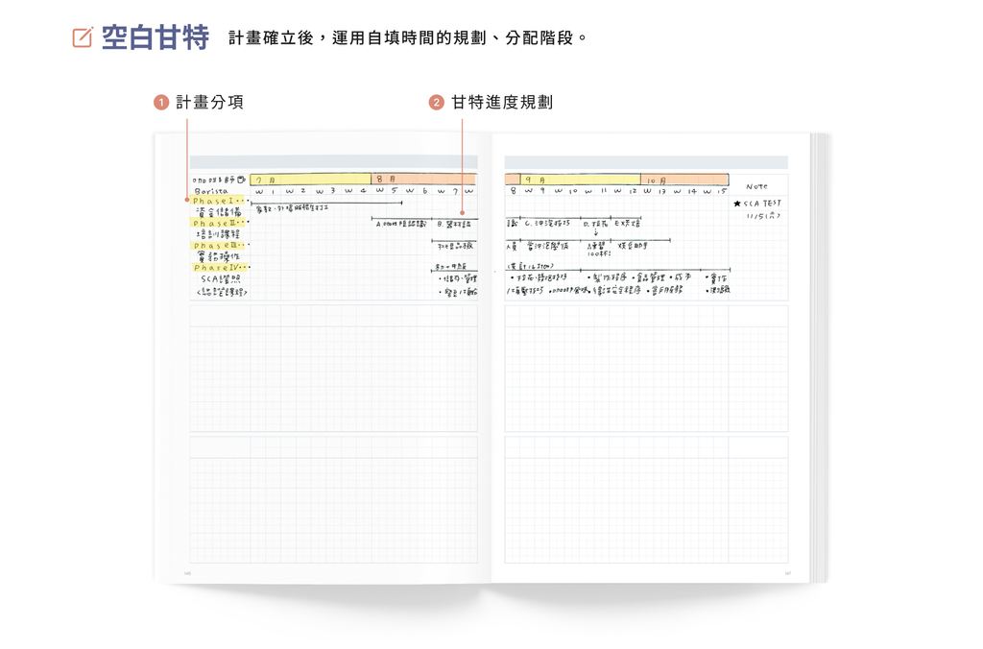Click the down arrow doodle under D.拉花
Viewport: 983px width, 649px height.
coord(595,232)
